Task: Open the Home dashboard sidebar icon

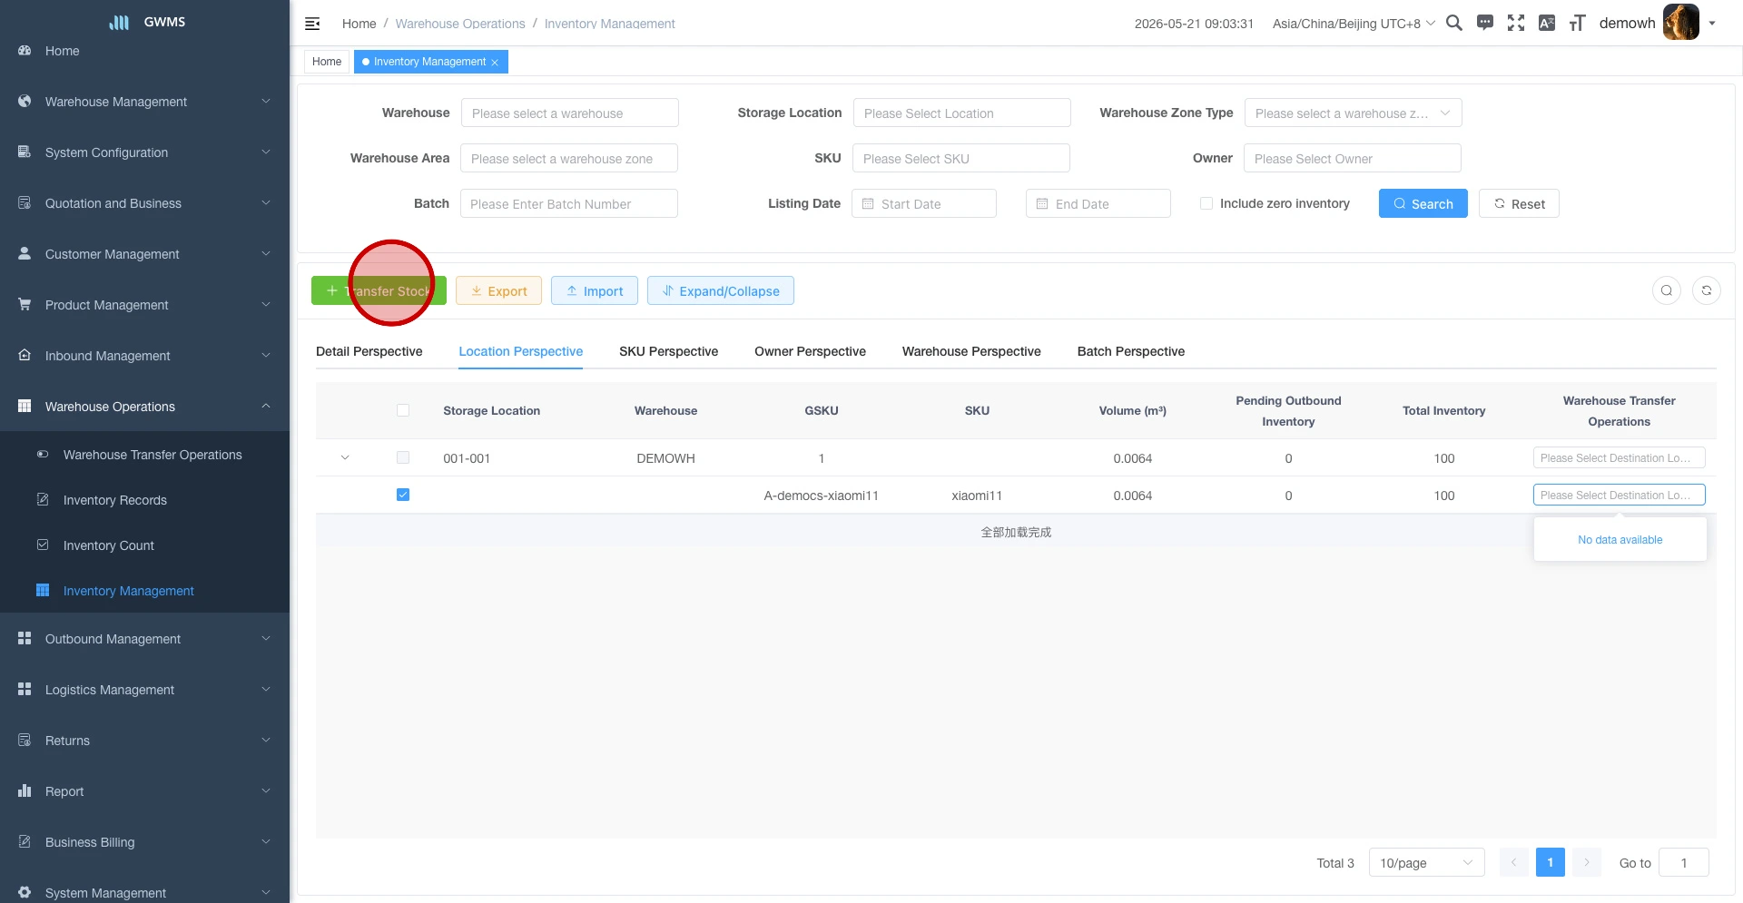Action: click(x=25, y=51)
